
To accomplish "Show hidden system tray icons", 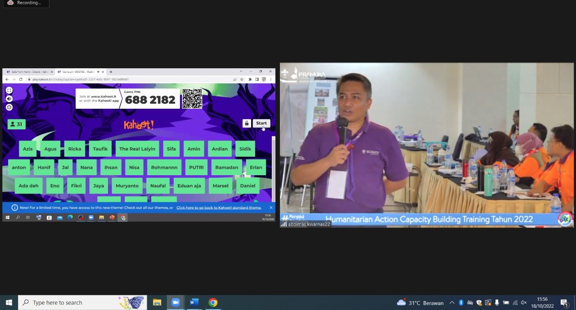I will 452,303.
